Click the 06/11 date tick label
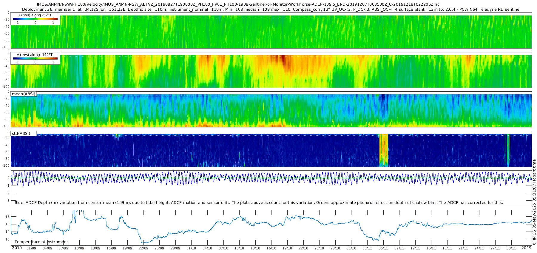537x253 pixels. point(383,248)
